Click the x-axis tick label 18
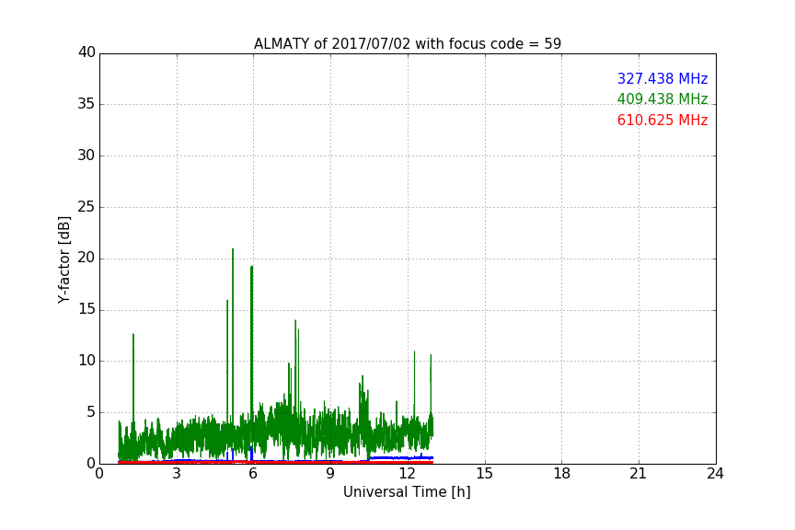 [562, 474]
